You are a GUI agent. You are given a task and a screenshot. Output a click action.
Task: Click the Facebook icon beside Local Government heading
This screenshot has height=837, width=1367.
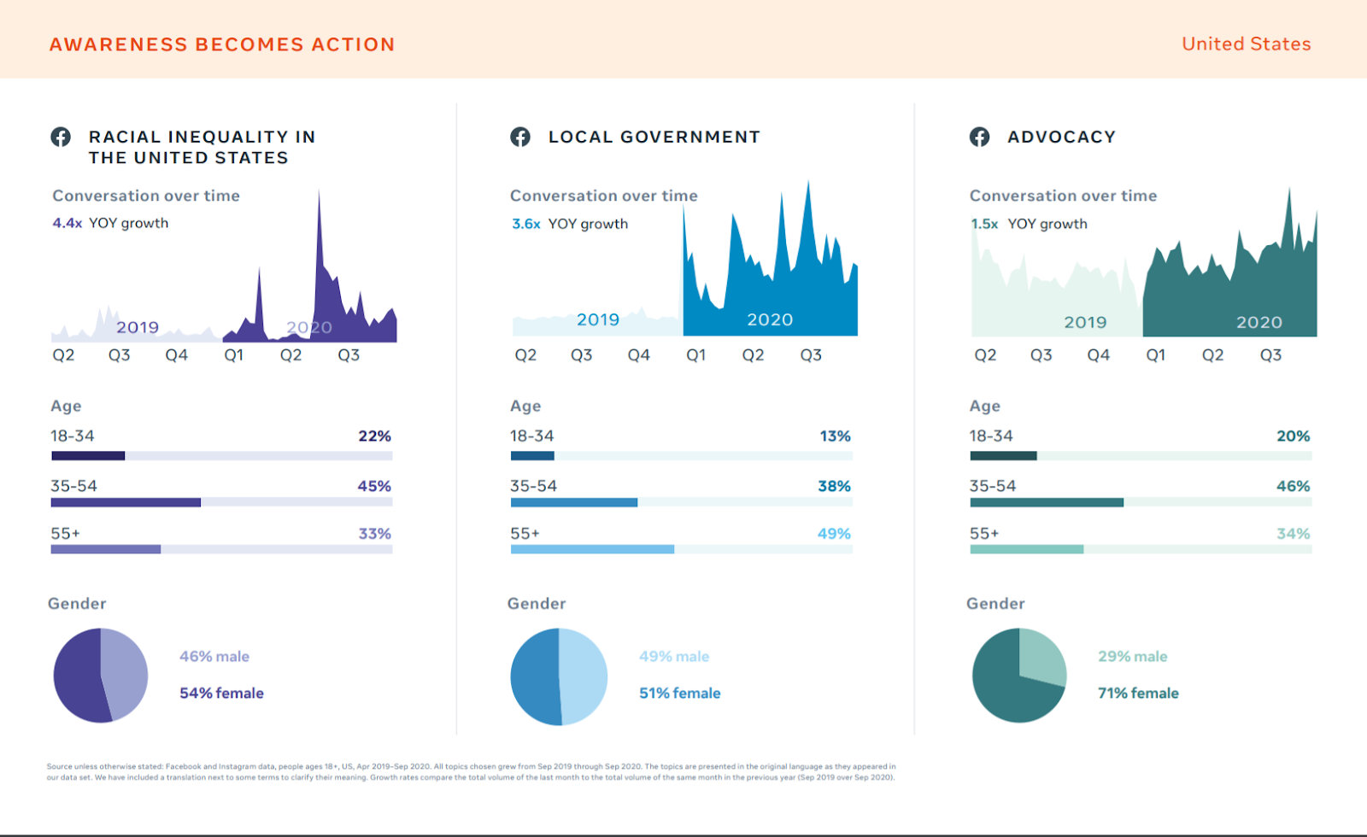(521, 136)
